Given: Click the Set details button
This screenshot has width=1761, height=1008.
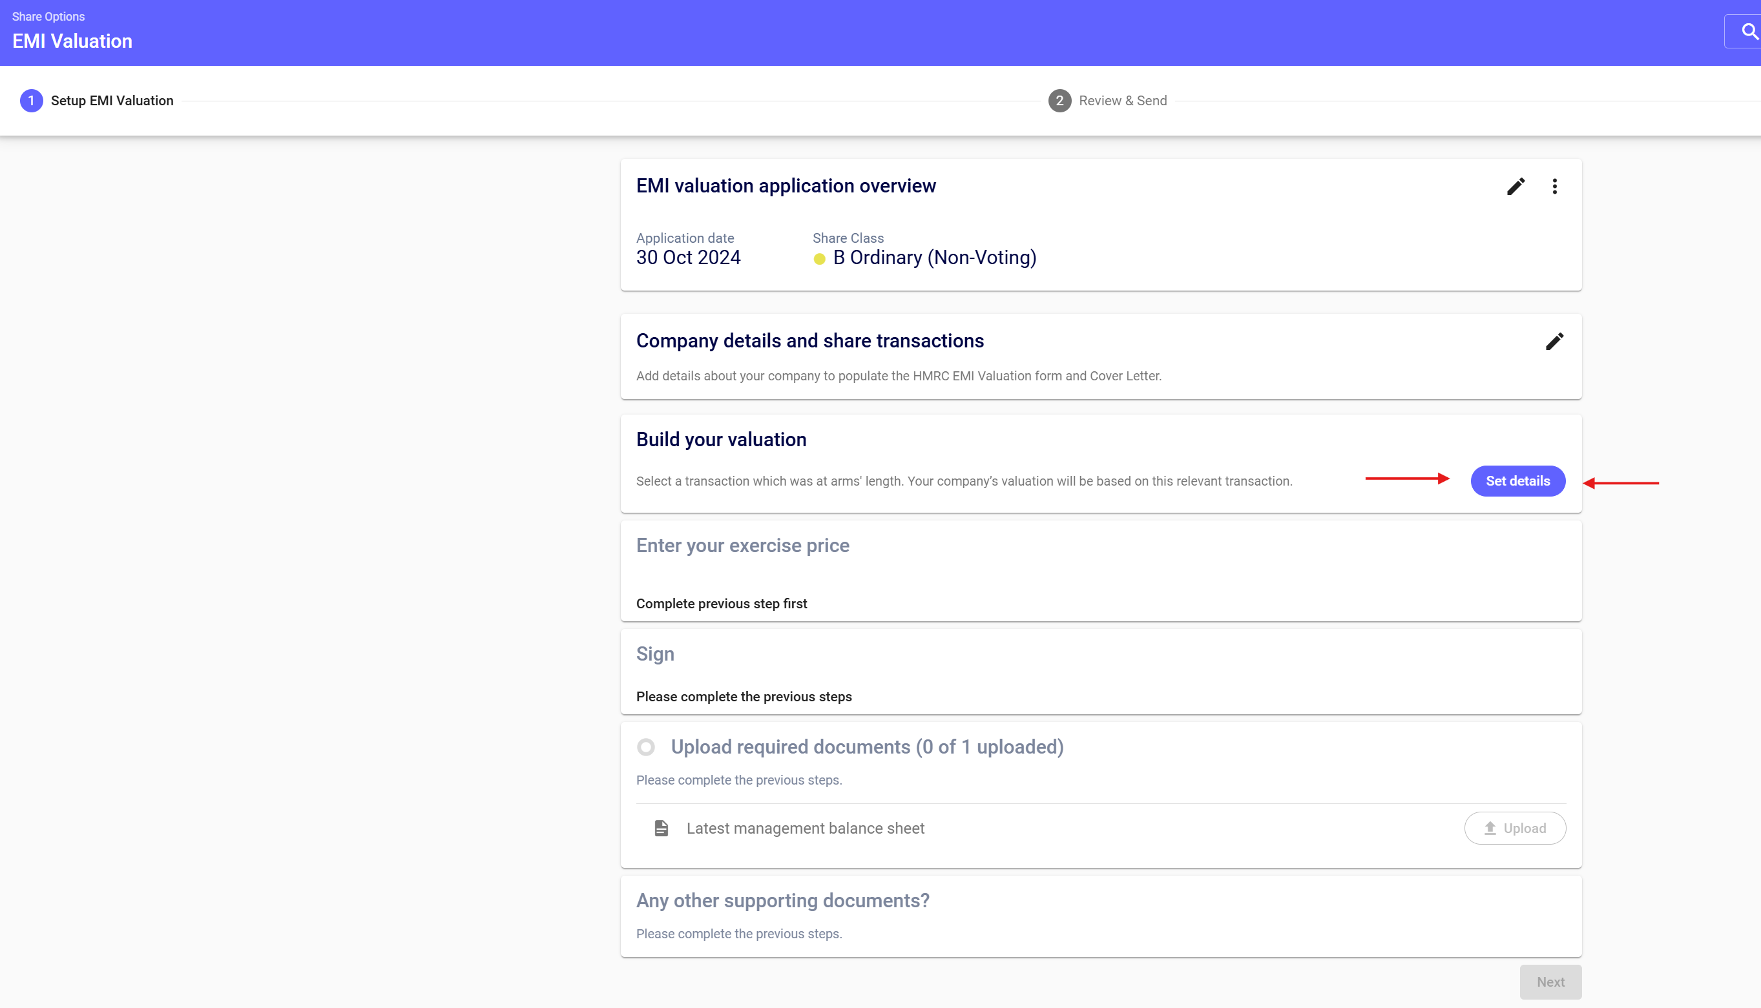Looking at the screenshot, I should [1517, 481].
